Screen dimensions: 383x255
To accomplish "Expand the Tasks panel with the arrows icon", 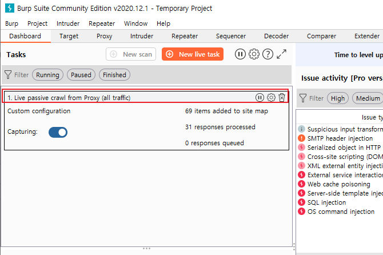I will (x=281, y=54).
